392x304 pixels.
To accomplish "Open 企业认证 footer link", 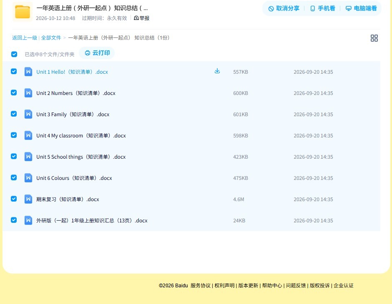I will pos(344,286).
